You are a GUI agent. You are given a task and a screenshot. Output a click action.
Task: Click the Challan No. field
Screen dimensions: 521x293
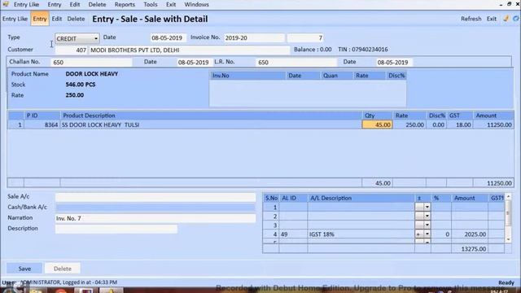pyautogui.click(x=91, y=62)
